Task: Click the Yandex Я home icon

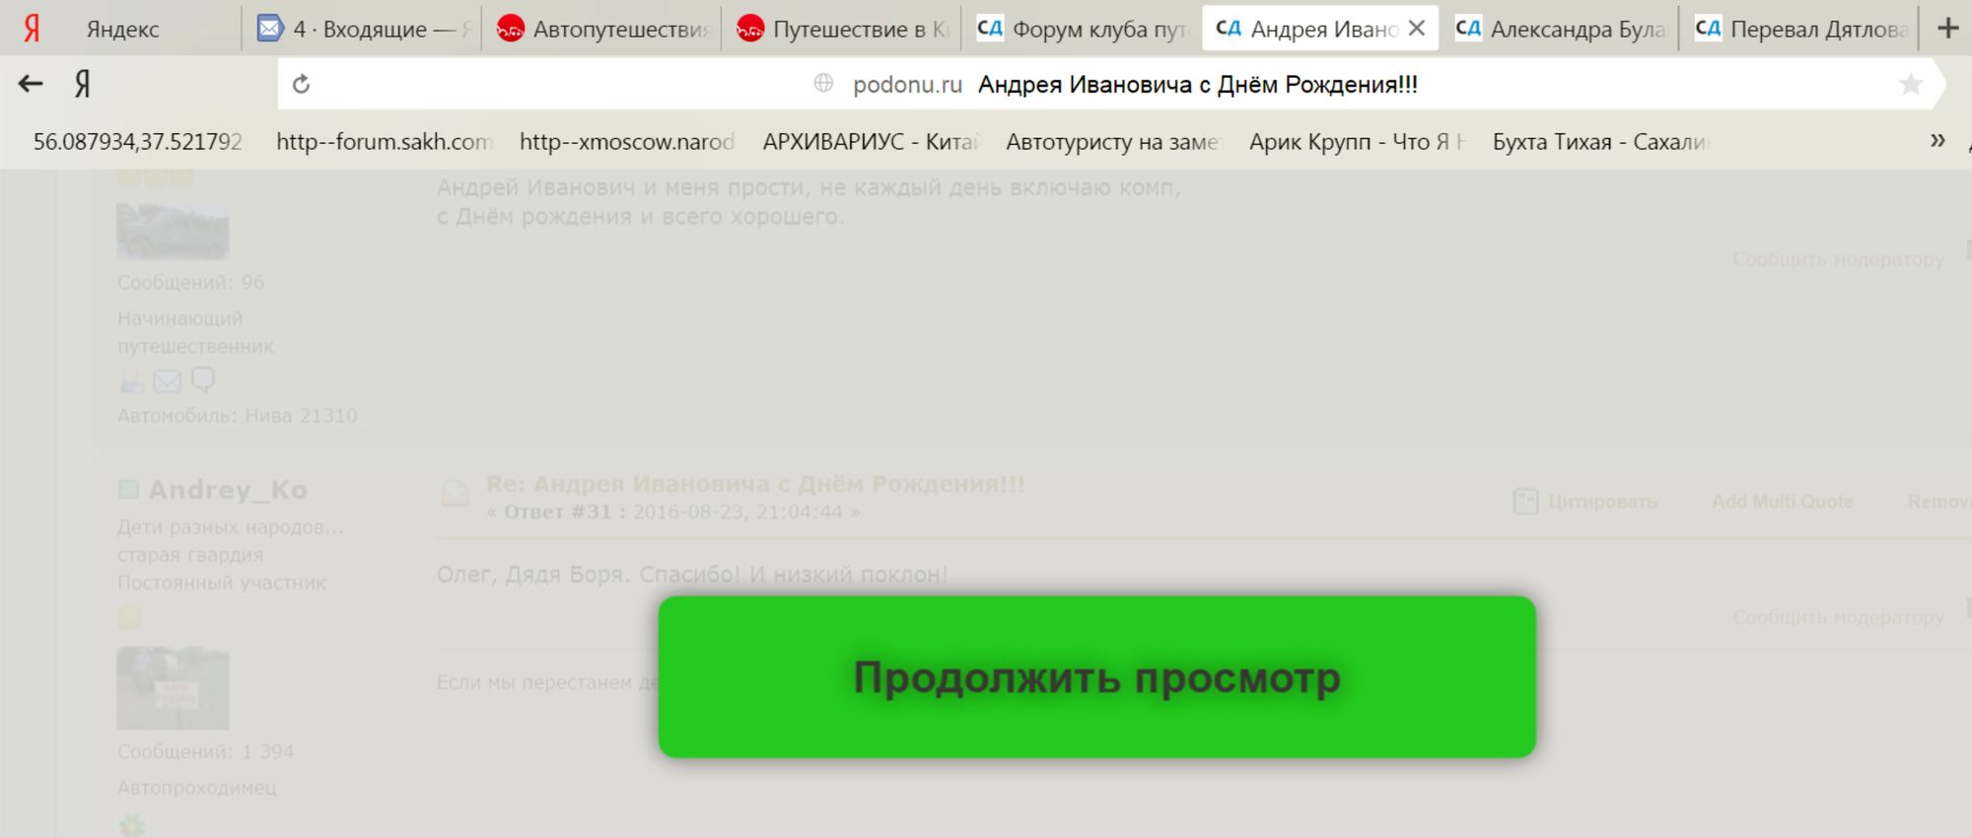Action: (83, 84)
